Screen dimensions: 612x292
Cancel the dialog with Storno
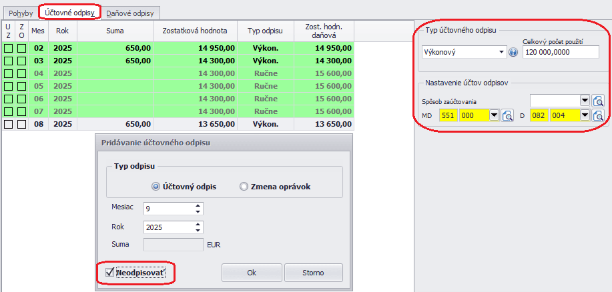pos(314,273)
